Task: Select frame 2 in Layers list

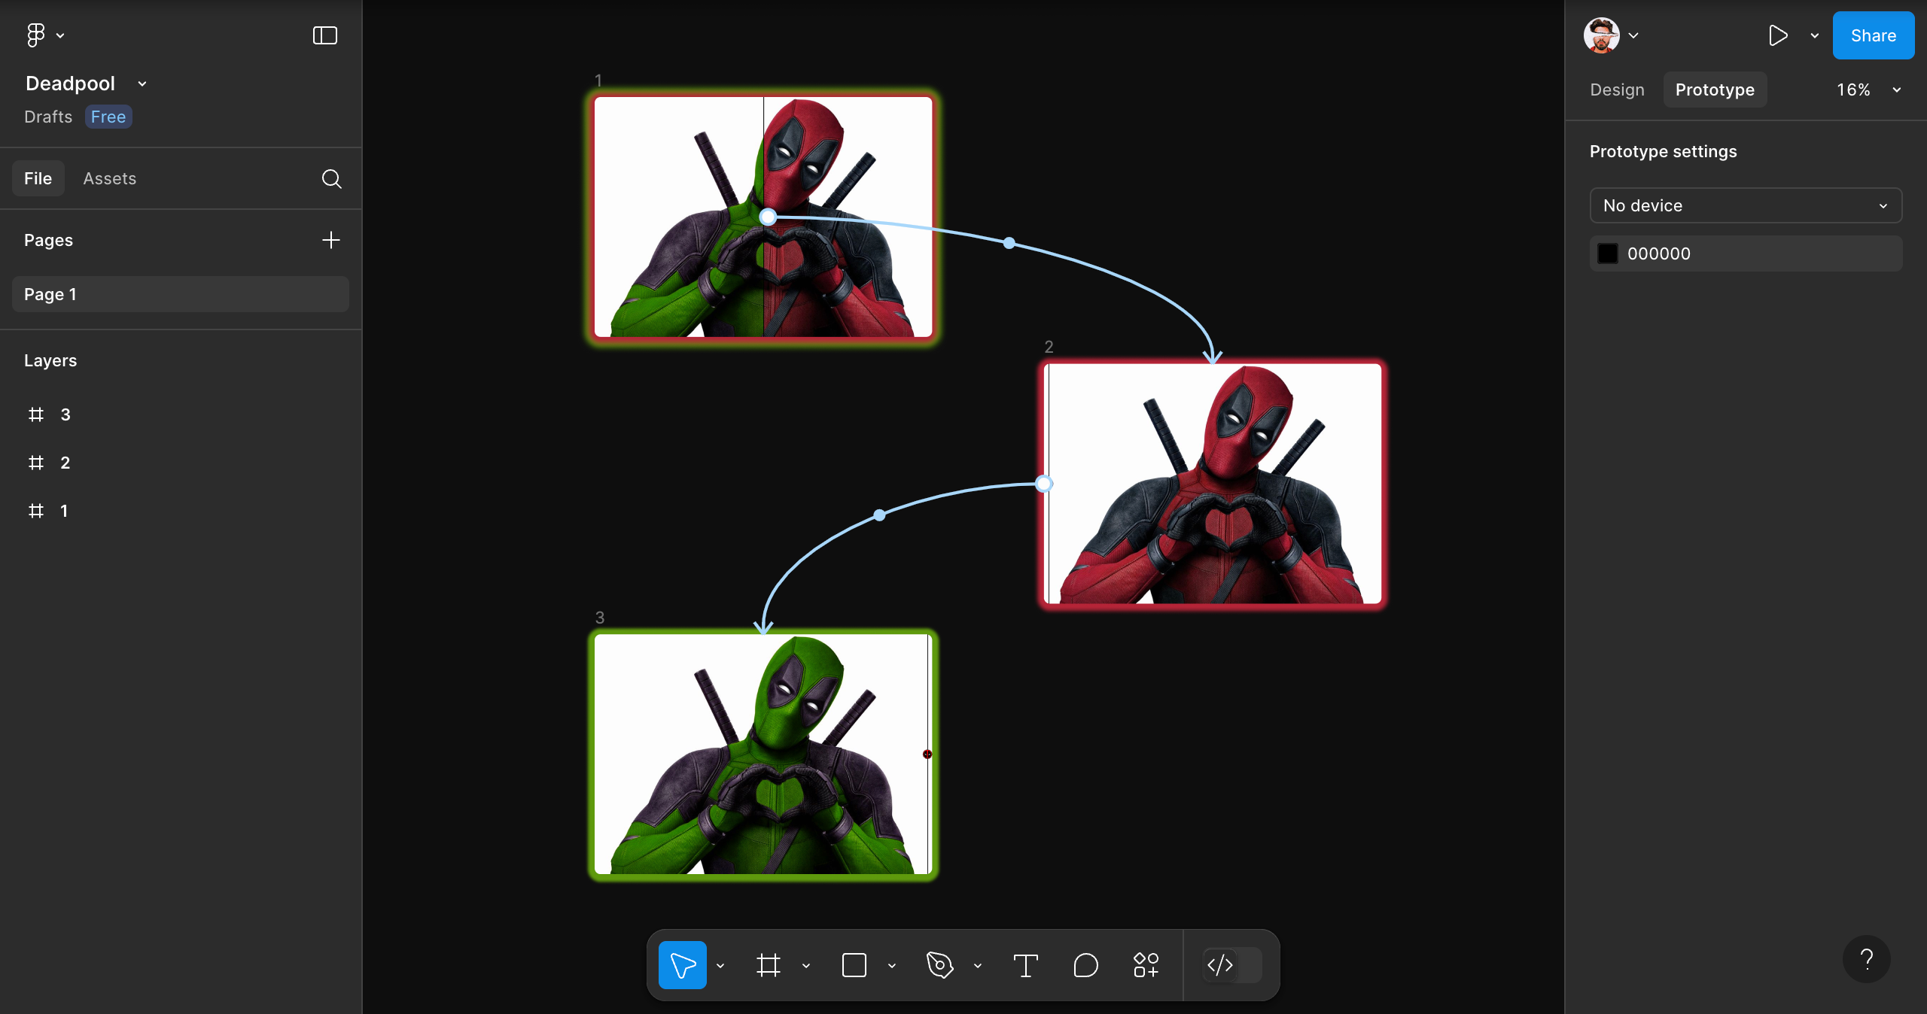Action: (65, 463)
